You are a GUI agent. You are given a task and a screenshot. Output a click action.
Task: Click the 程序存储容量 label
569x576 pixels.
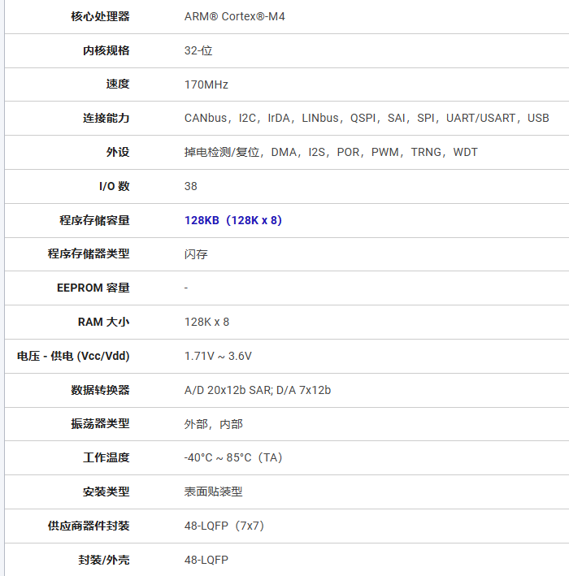click(x=94, y=220)
